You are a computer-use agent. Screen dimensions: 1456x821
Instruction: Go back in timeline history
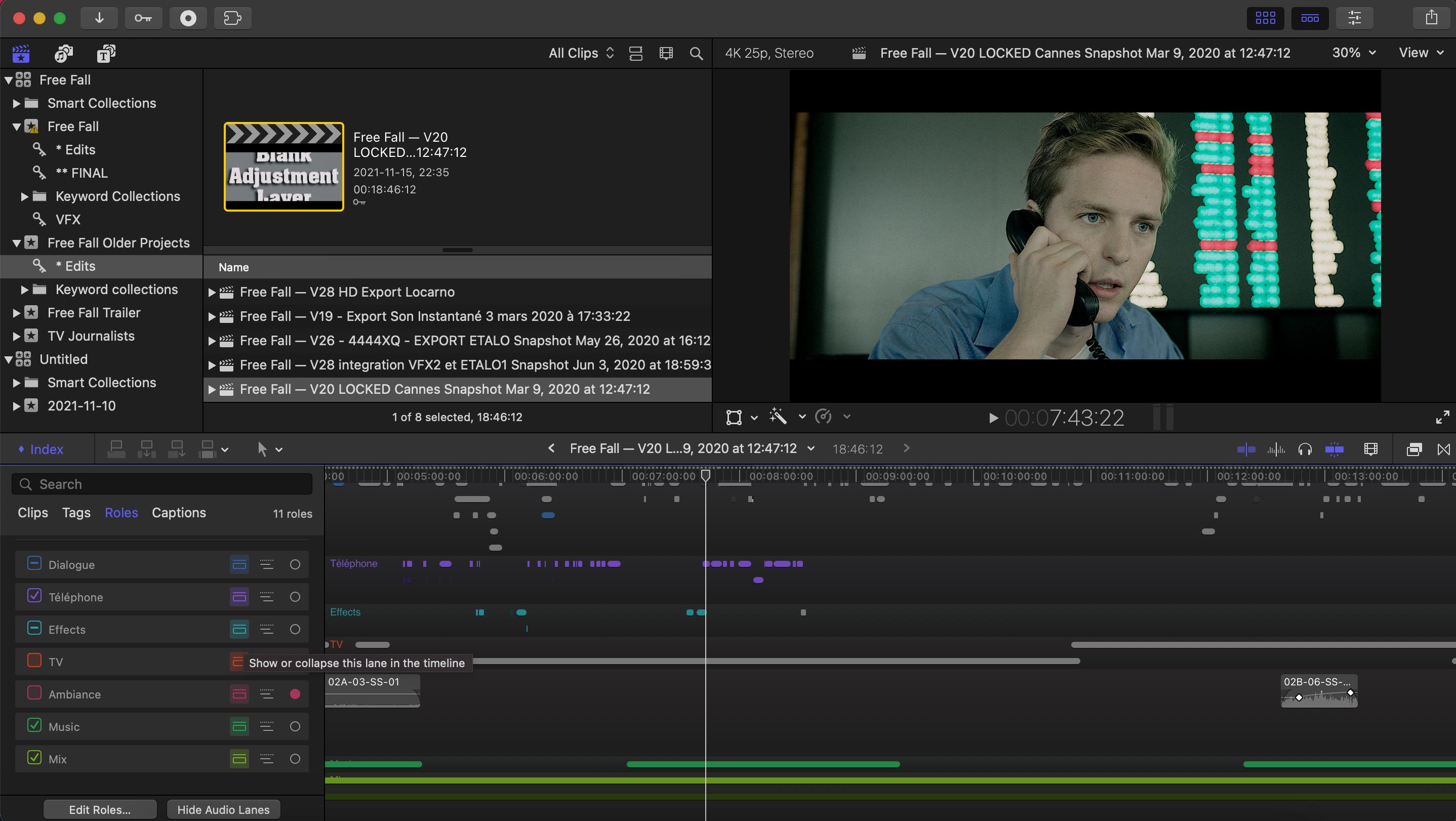pyautogui.click(x=551, y=448)
